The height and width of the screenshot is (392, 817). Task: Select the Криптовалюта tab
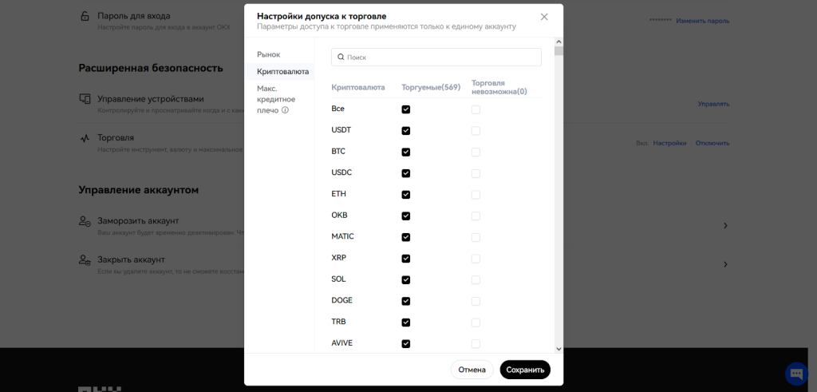pos(282,72)
